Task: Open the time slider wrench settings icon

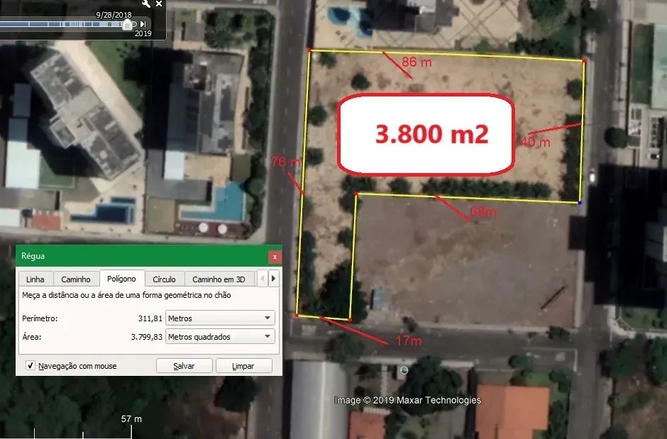Action: [x=146, y=4]
